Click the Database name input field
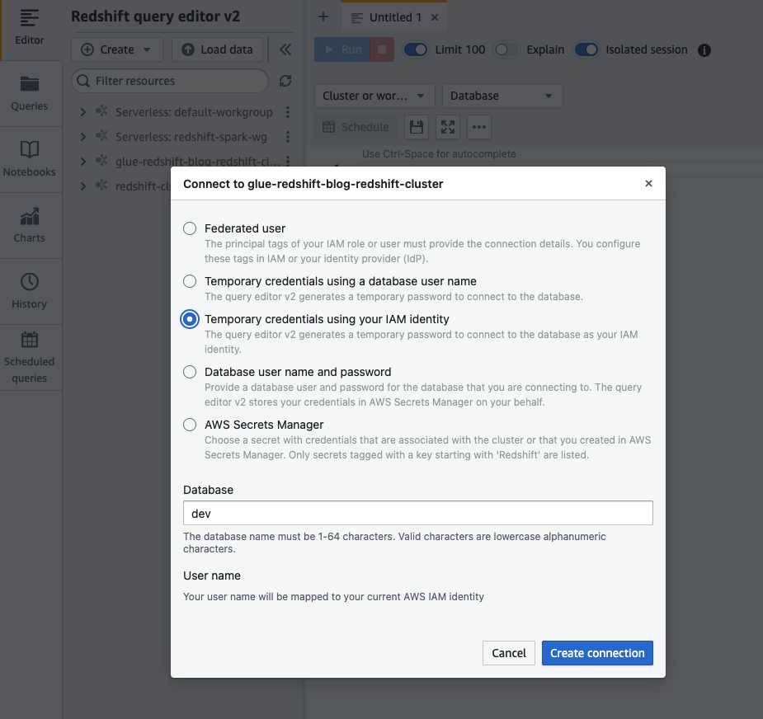763x719 pixels. pyautogui.click(x=418, y=513)
